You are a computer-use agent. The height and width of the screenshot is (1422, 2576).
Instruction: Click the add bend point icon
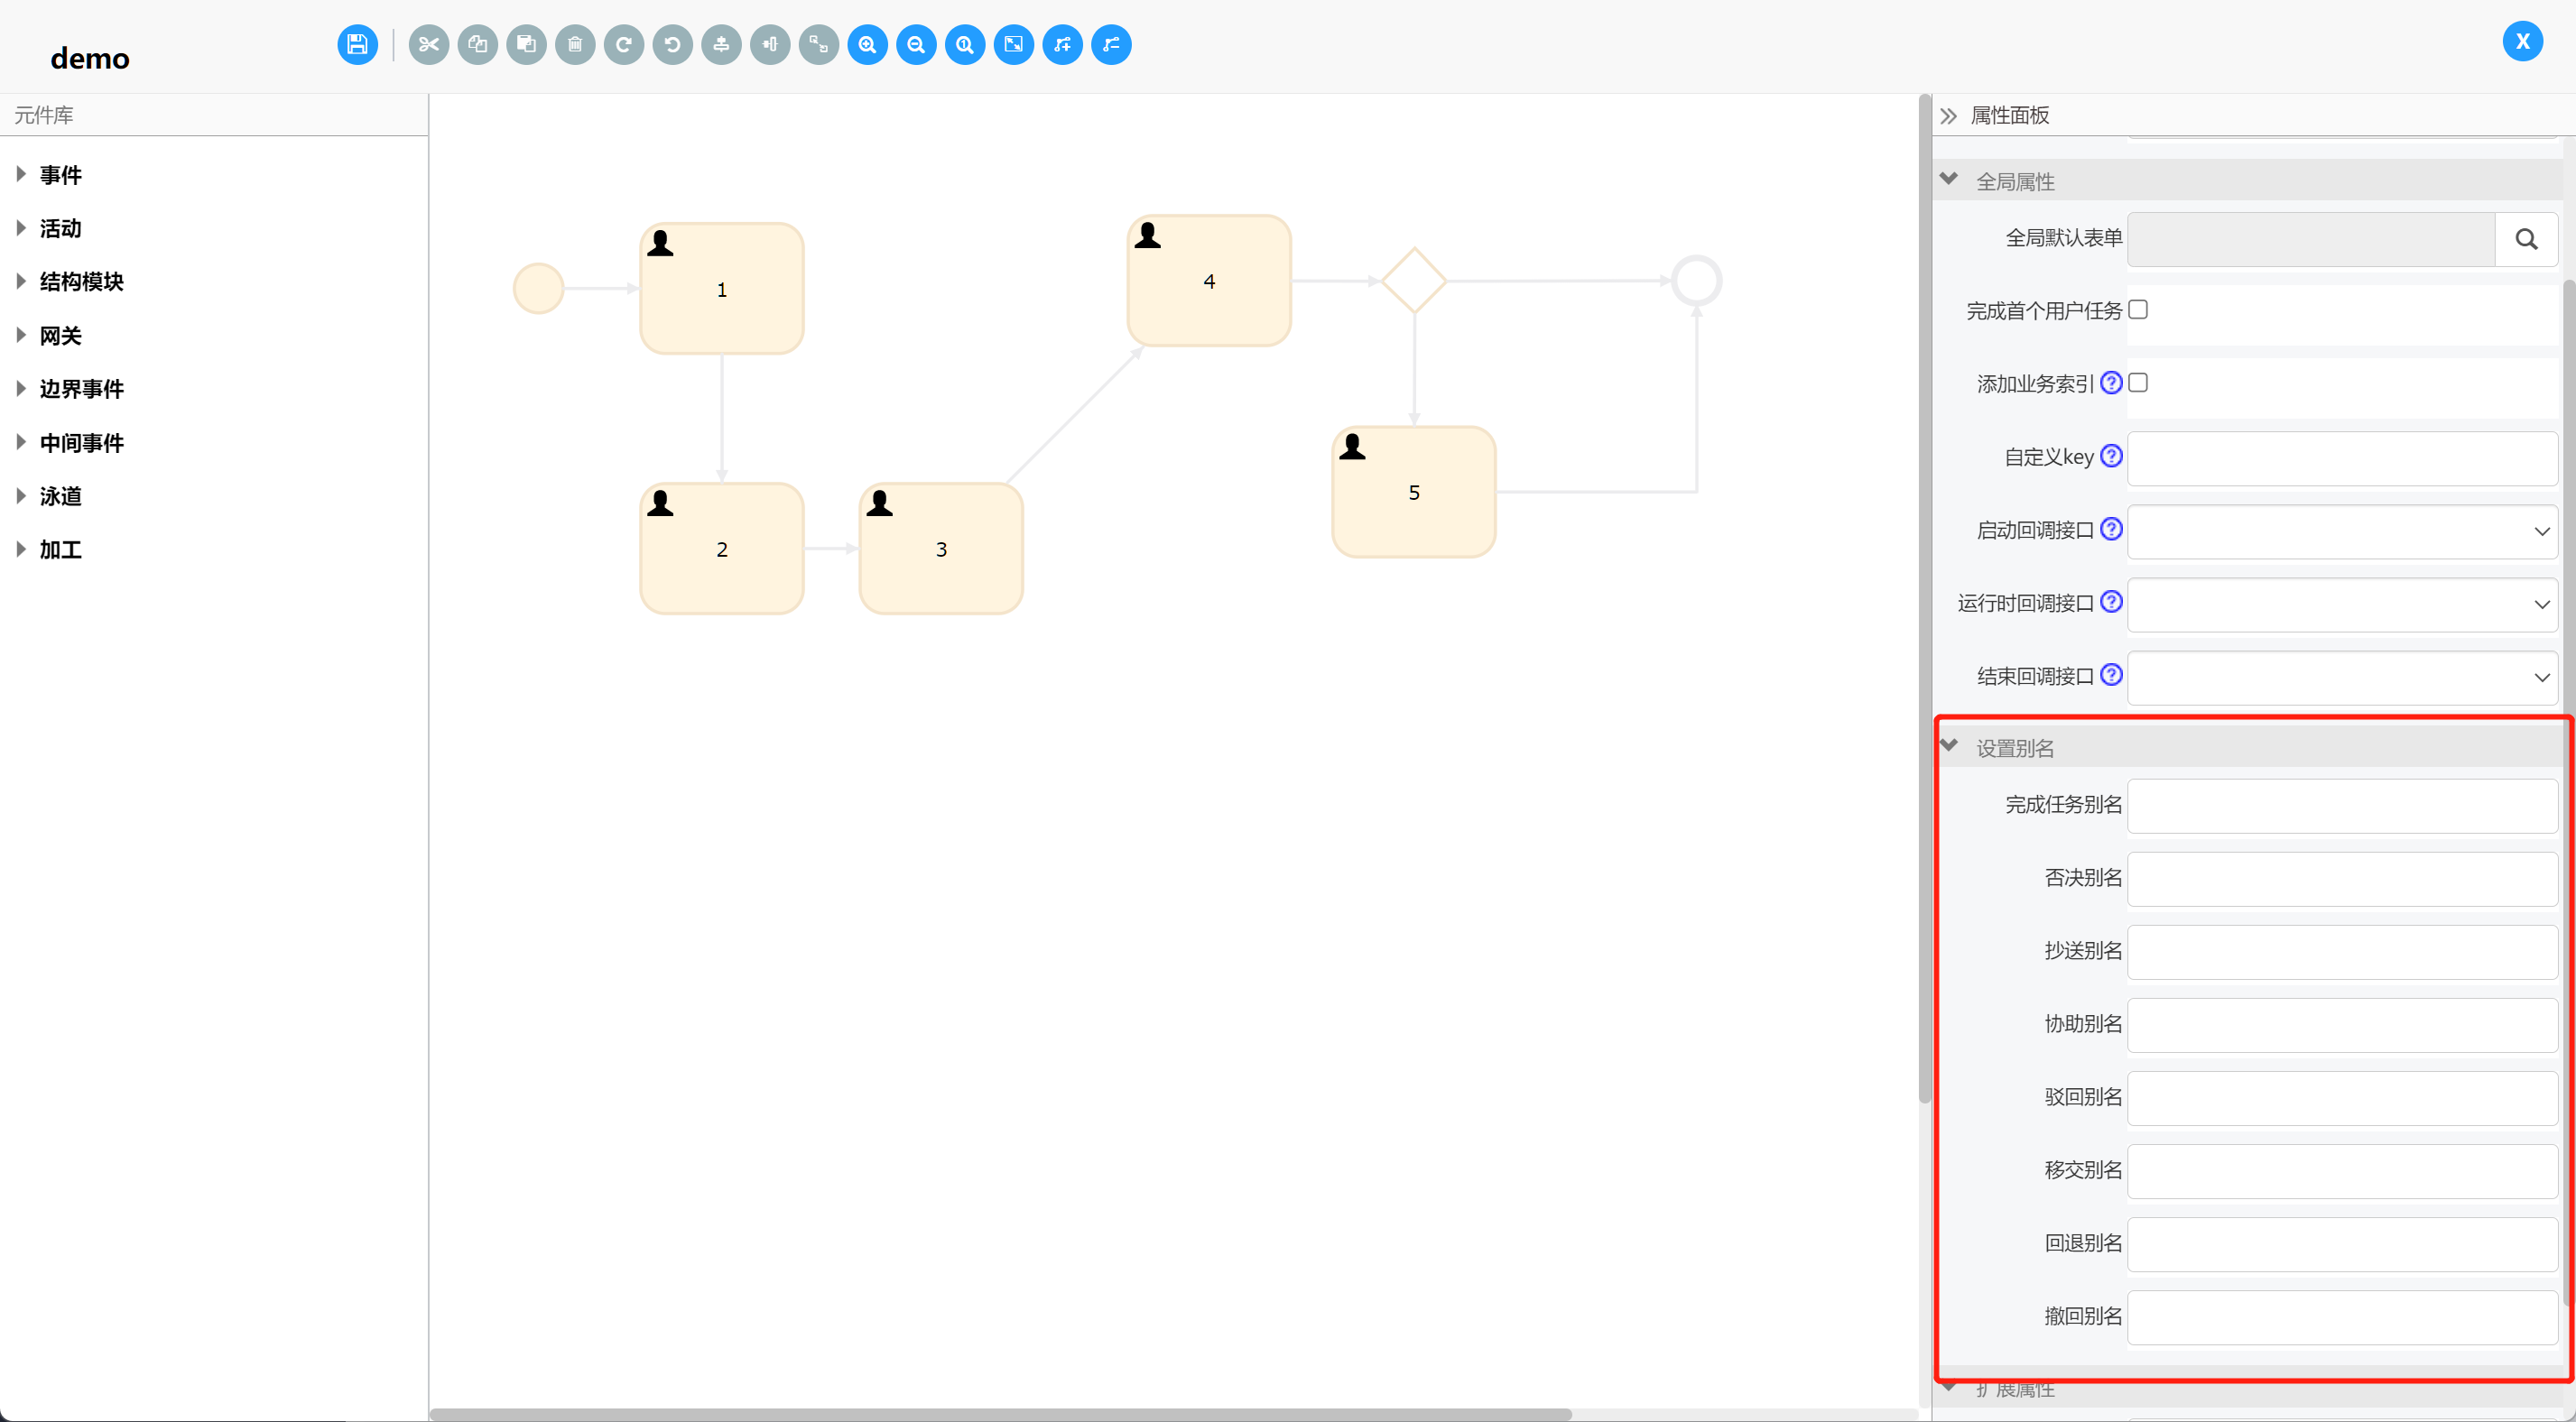1062,45
